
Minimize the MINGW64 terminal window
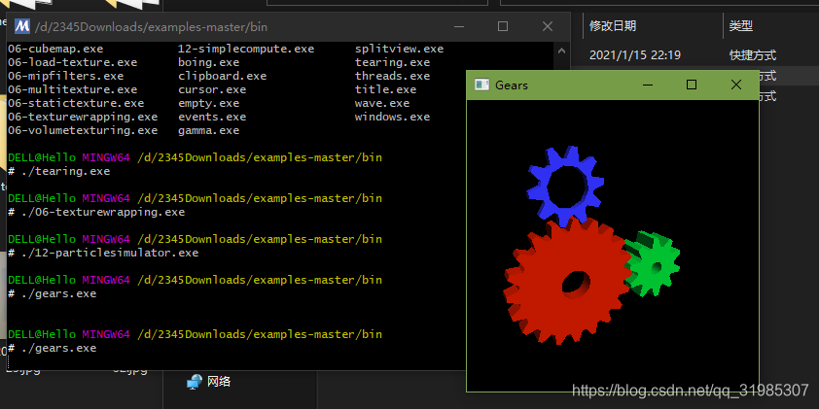click(458, 26)
